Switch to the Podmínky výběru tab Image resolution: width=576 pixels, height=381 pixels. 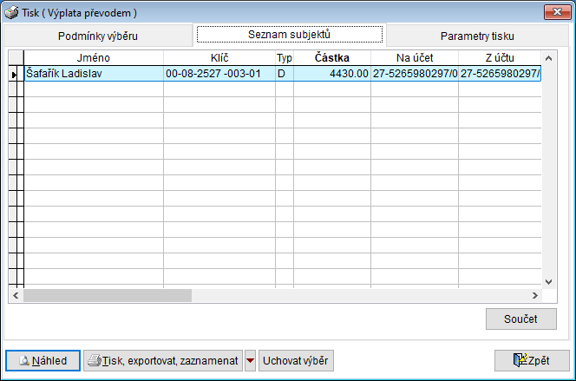(x=97, y=36)
